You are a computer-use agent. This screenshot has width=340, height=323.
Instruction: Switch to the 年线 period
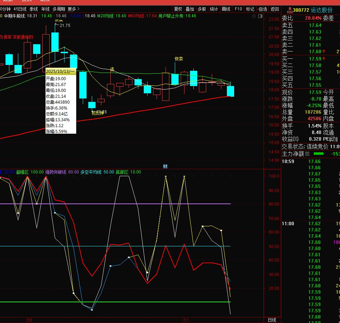click(45, 9)
